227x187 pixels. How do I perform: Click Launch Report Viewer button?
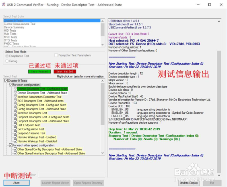(x=55, y=183)
